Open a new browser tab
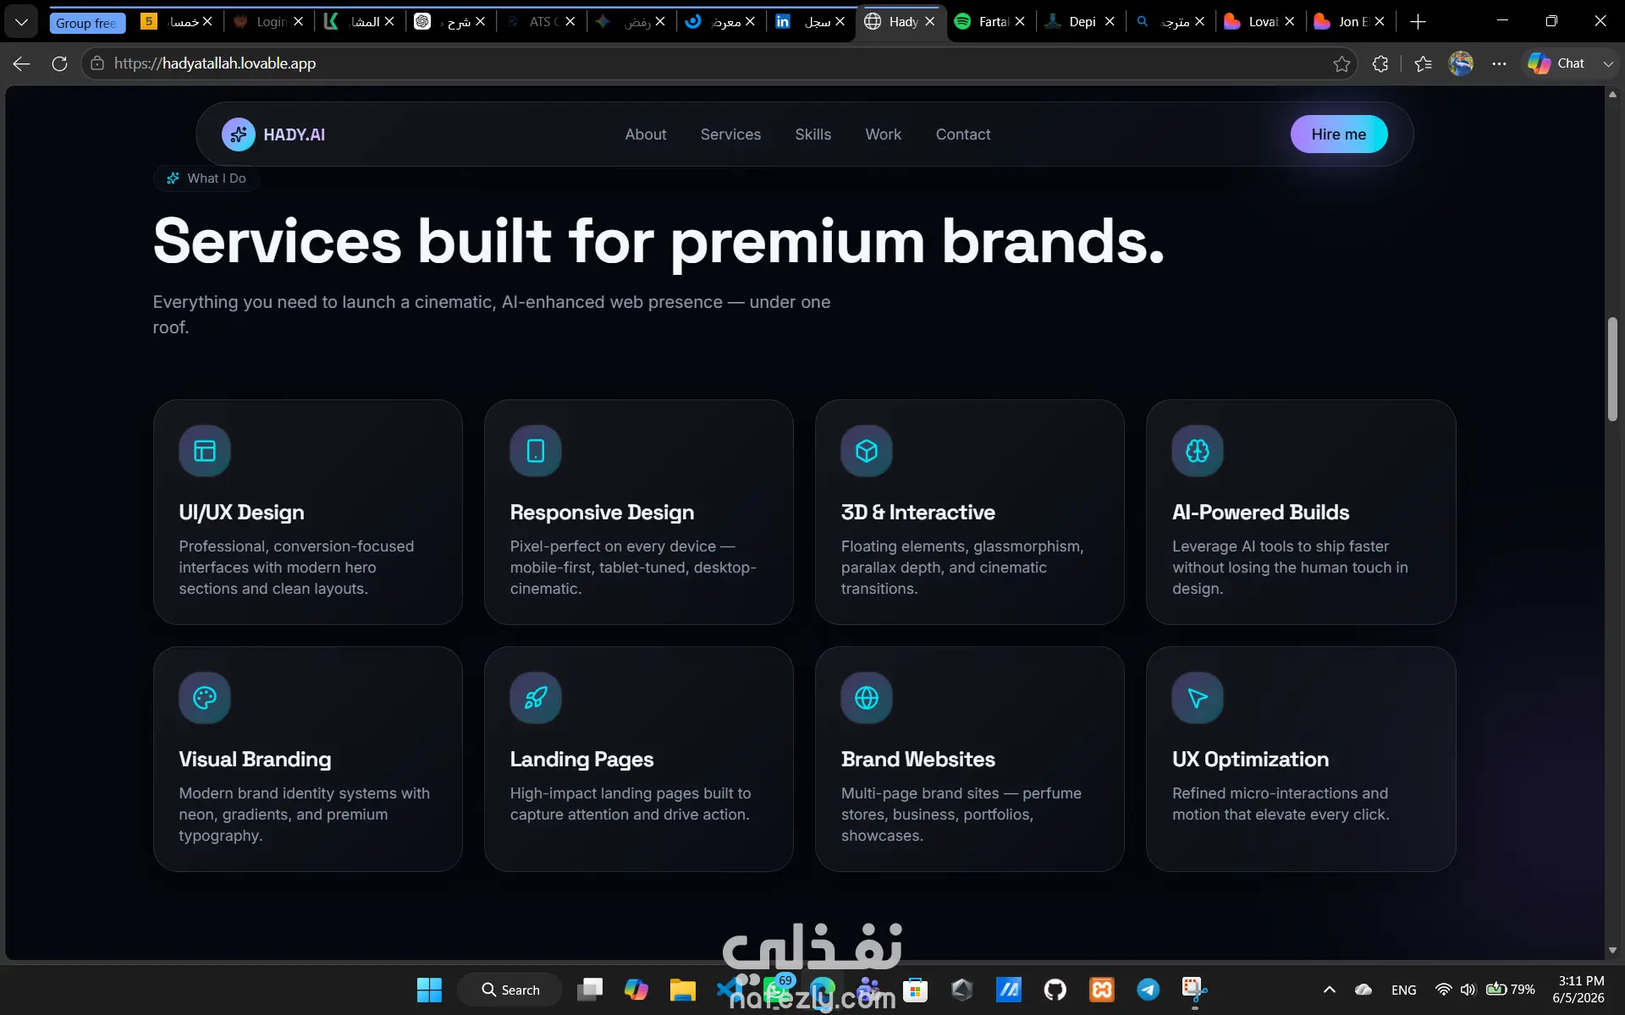Image resolution: width=1625 pixels, height=1015 pixels. (1418, 22)
